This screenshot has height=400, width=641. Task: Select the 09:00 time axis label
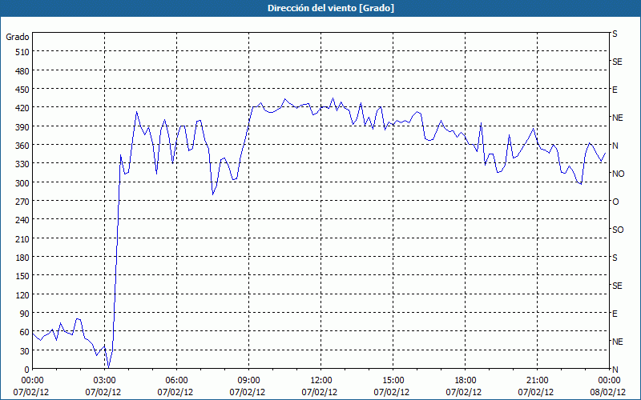[249, 381]
